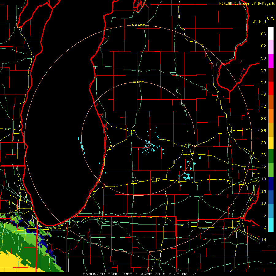The image size is (276, 276).
Task: Click the navy blue legend swatch
Action: (x=271, y=184)
